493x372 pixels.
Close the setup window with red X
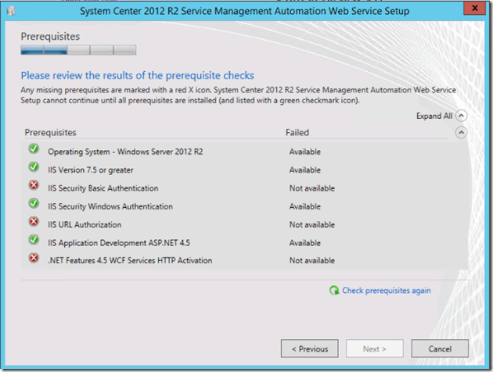pos(473,7)
